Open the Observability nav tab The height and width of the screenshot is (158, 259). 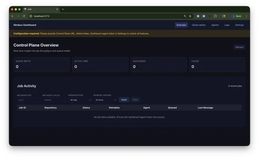tap(199, 25)
